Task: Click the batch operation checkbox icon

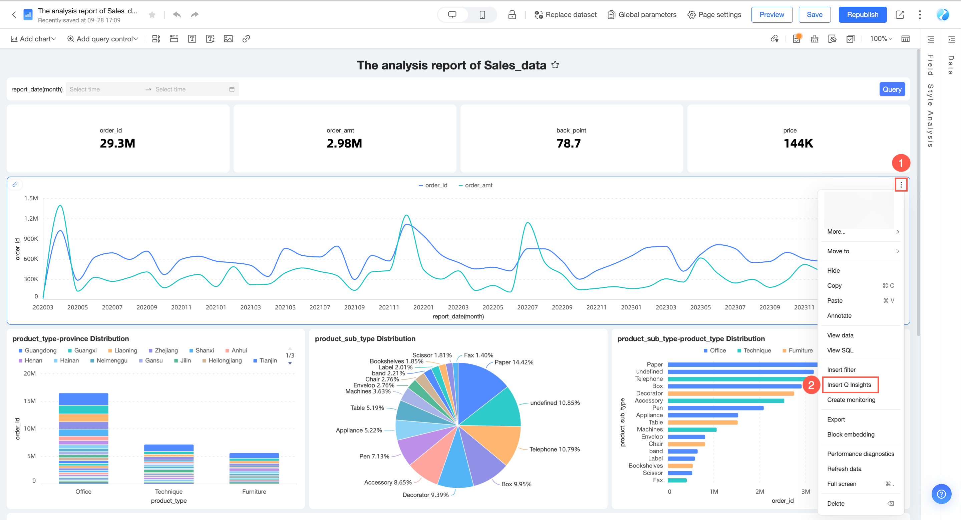Action: (x=851, y=38)
